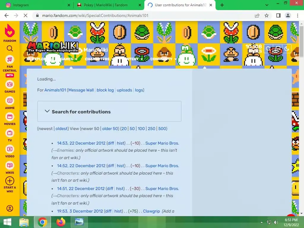Toggle browser side panel icon
The width and height of the screenshot is (304, 228).
[x=278, y=15]
